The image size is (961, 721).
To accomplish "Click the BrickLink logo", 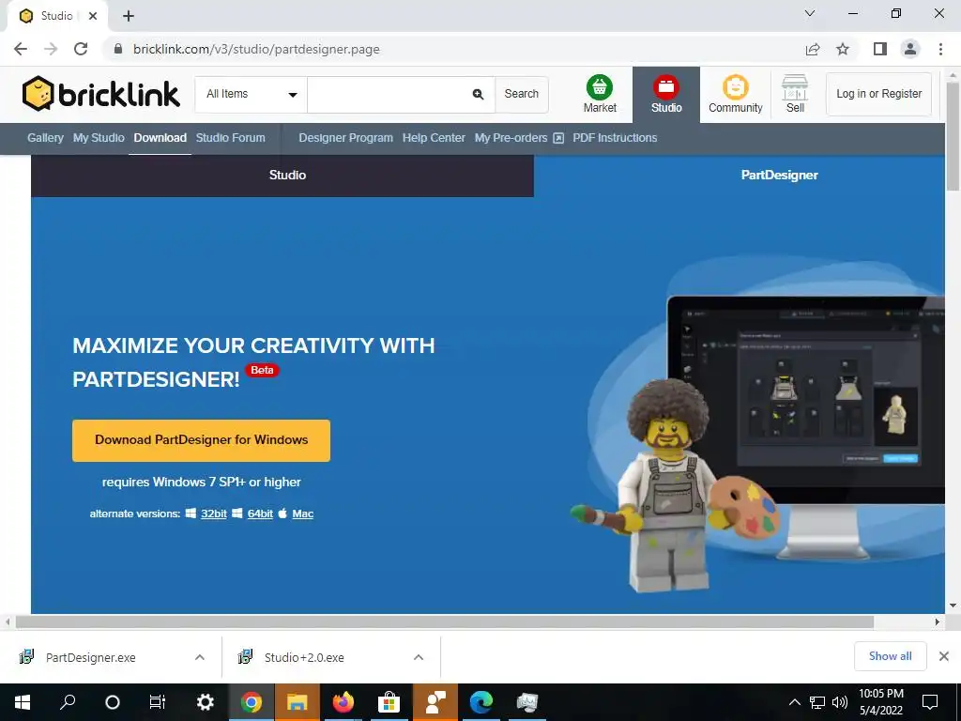I will 101,94.
